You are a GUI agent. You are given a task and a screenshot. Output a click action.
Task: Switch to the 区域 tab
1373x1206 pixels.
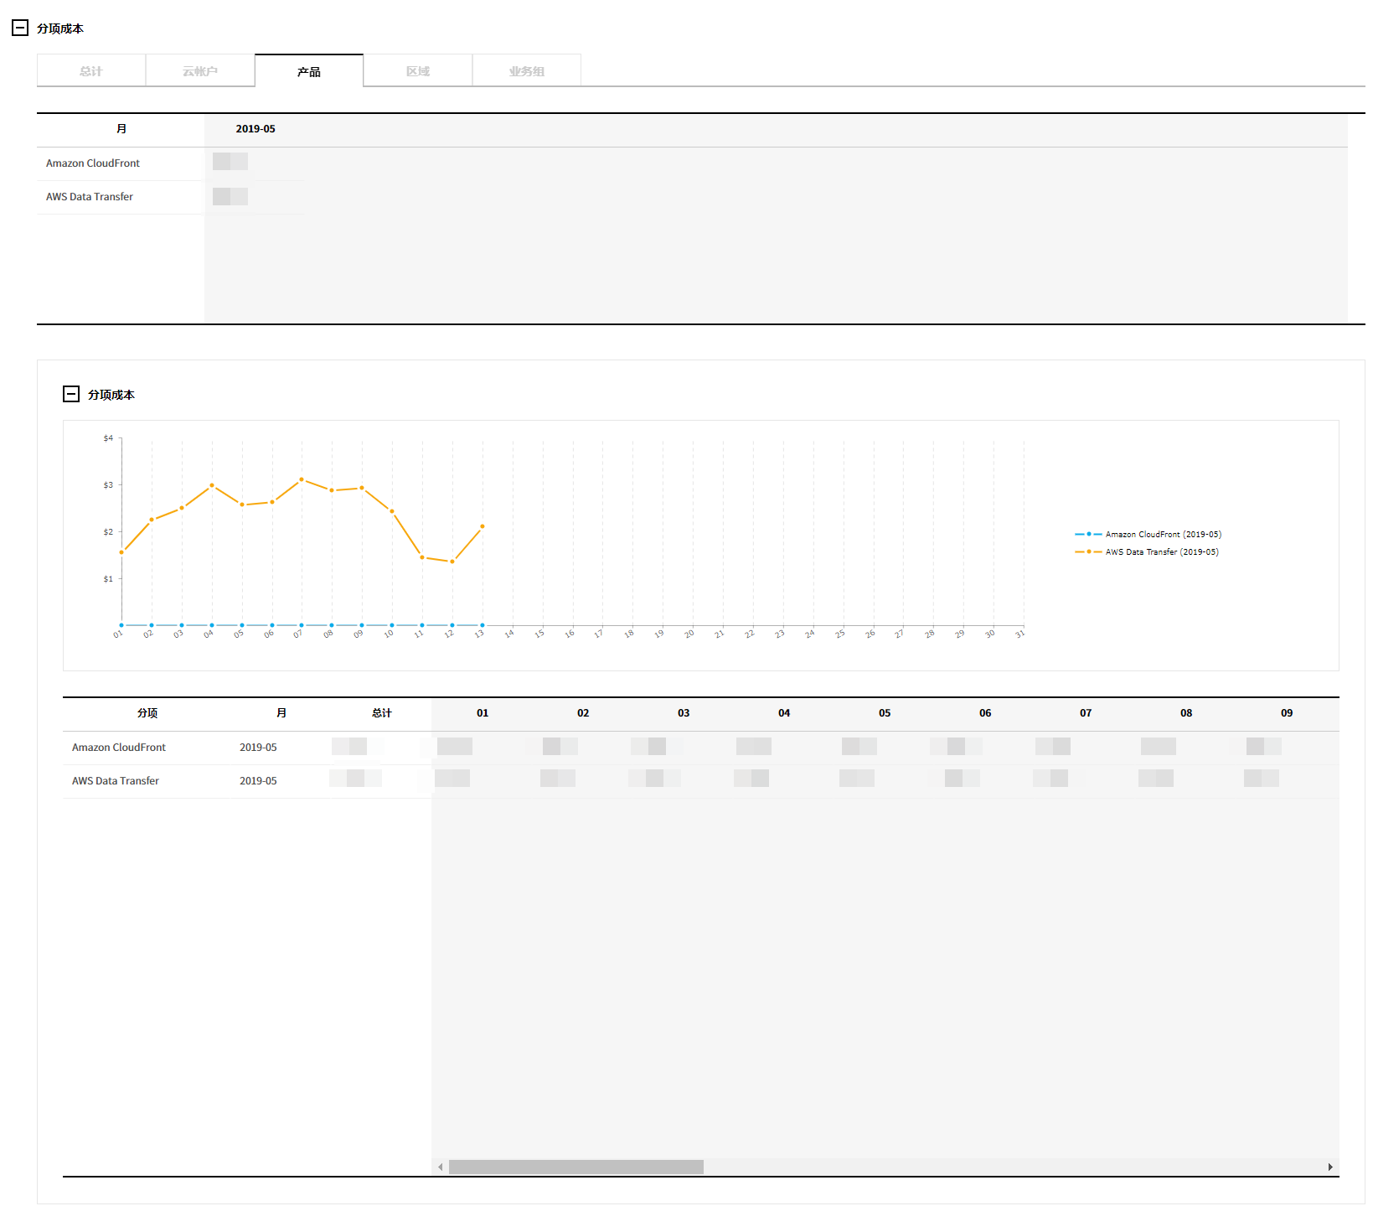418,71
